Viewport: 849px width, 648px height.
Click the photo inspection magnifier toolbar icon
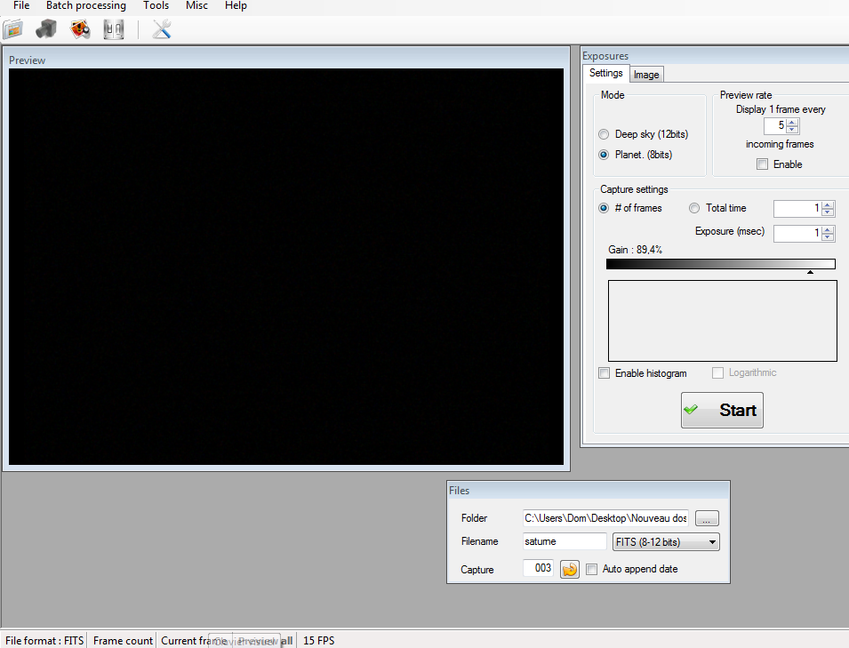click(x=80, y=29)
